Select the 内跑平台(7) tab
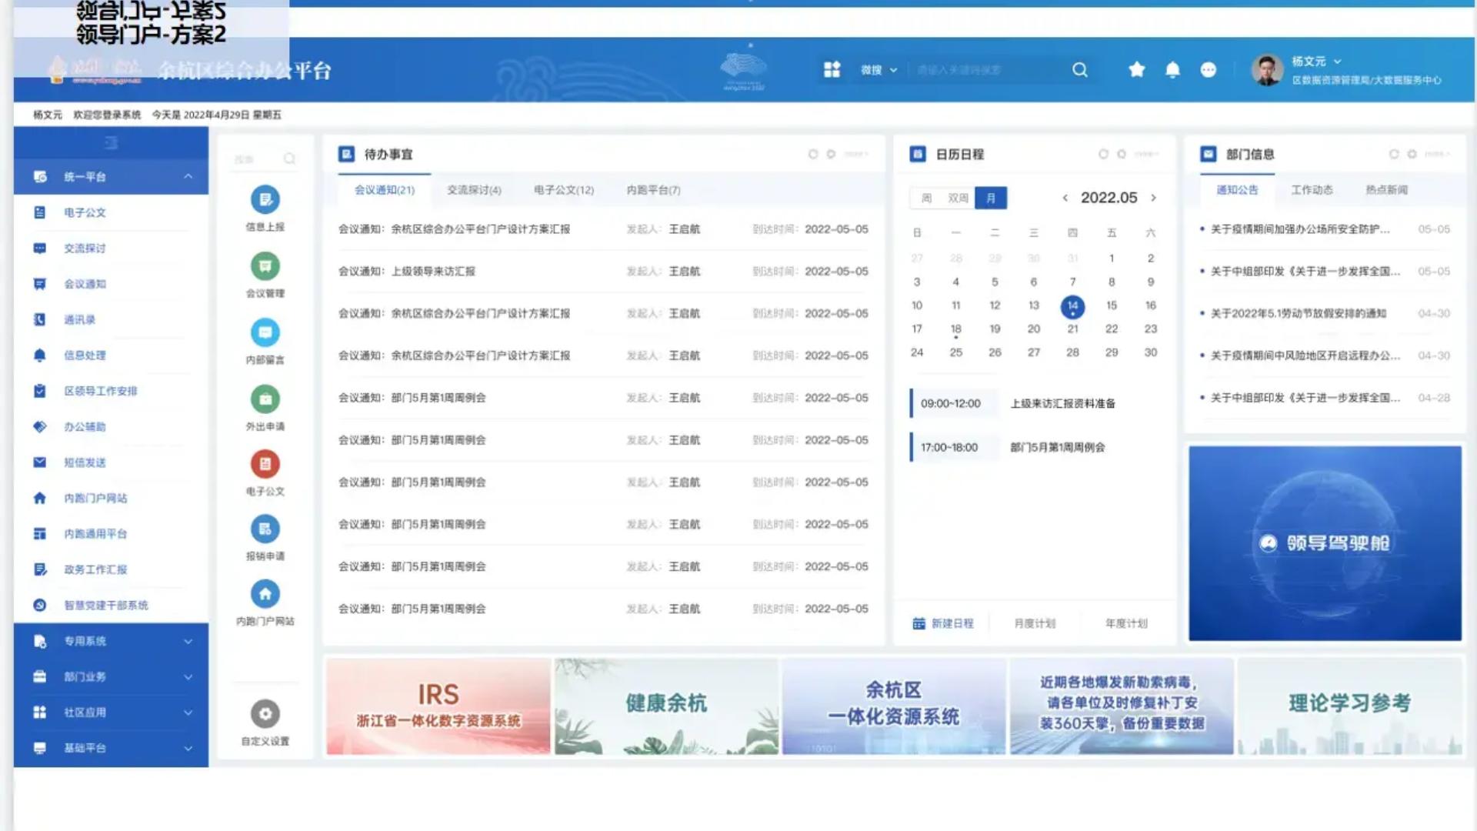 tap(653, 190)
